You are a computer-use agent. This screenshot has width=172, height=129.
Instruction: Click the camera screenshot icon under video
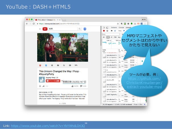coord(70,65)
